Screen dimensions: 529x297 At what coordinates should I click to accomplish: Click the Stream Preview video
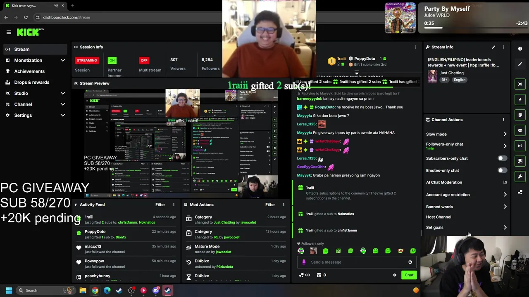(x=181, y=143)
